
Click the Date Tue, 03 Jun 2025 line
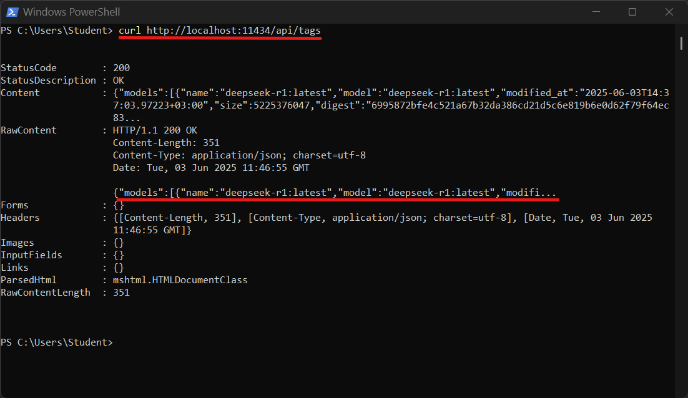211,168
